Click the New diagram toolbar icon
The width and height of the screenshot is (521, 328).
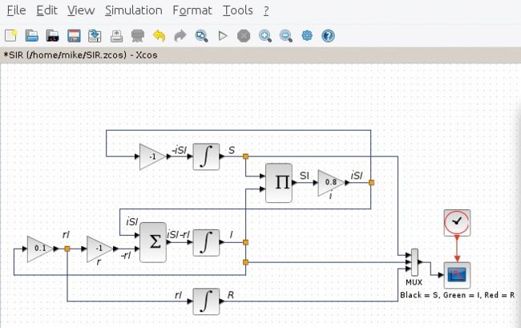(x=10, y=35)
